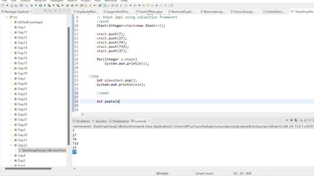Click the Package Explorer vertical scrollbar
The image size is (314, 176).
click(x=69, y=86)
